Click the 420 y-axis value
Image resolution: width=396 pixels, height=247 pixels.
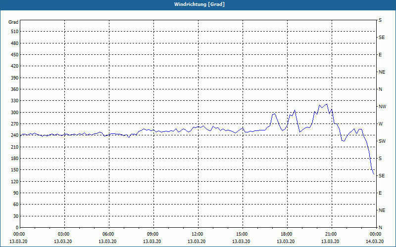point(15,66)
